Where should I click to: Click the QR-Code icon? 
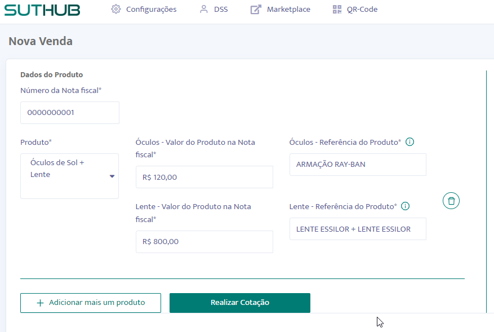[337, 9]
